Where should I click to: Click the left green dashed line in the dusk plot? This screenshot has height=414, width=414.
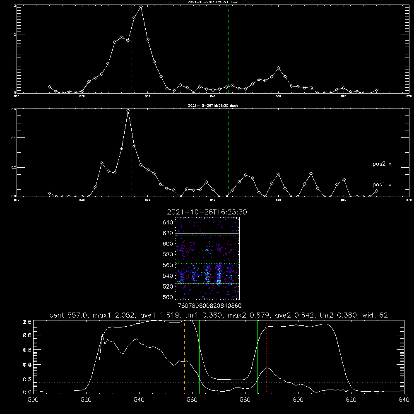132,153
